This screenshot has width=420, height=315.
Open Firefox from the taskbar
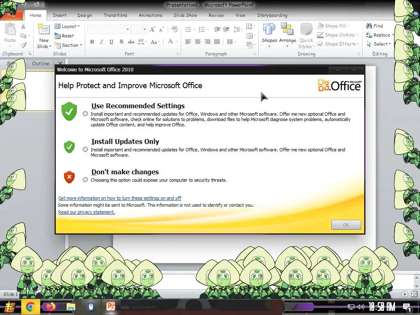[50, 307]
